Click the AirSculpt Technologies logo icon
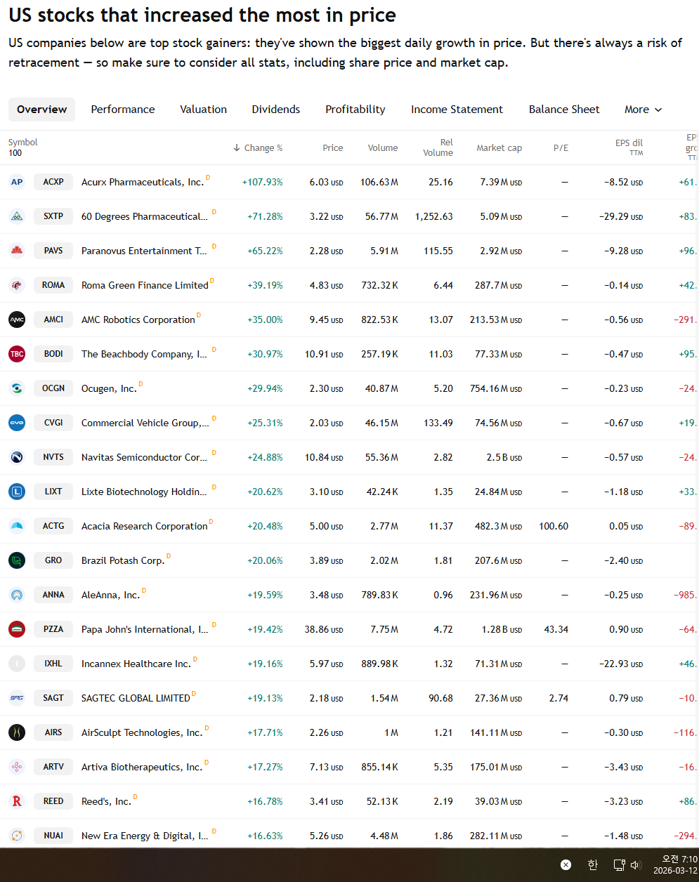 [17, 732]
